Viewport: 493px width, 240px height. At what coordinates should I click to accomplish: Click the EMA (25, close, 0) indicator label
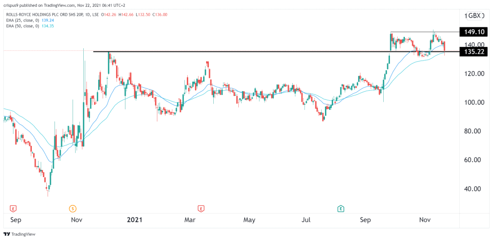click(x=23, y=21)
